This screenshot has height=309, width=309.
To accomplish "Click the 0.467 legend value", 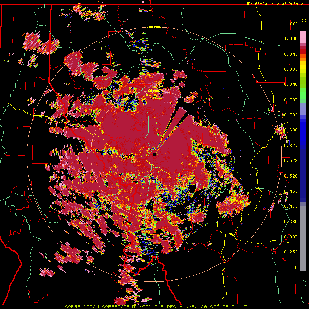I will point(291,191).
